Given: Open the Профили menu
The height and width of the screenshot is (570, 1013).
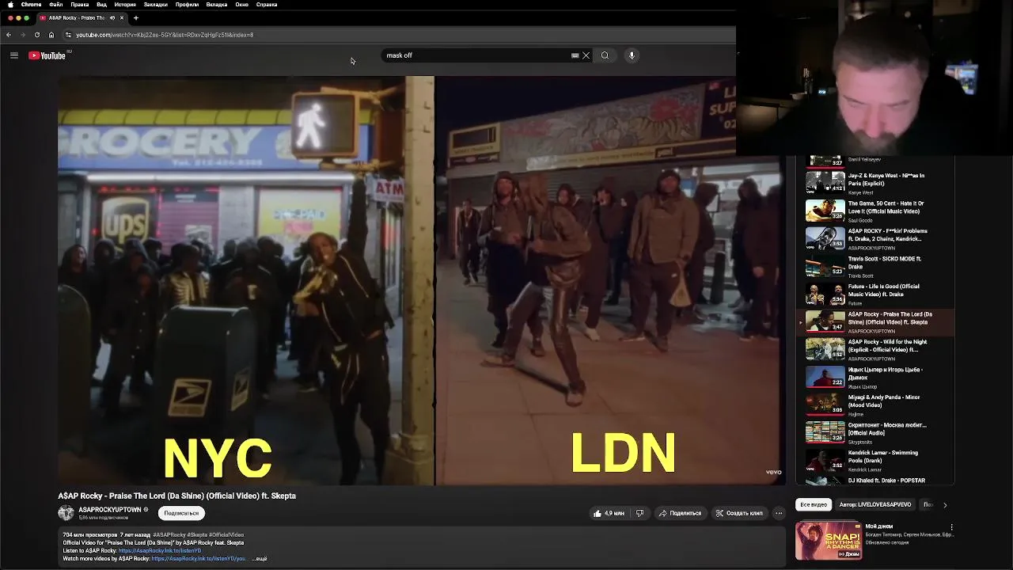Looking at the screenshot, I should pos(188,4).
